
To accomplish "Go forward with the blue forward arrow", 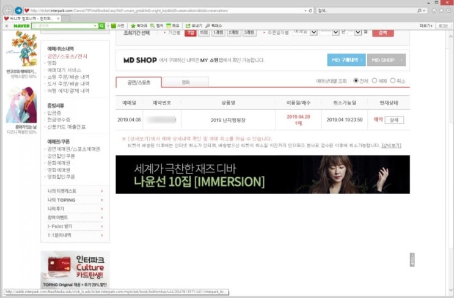I will click(18, 11).
